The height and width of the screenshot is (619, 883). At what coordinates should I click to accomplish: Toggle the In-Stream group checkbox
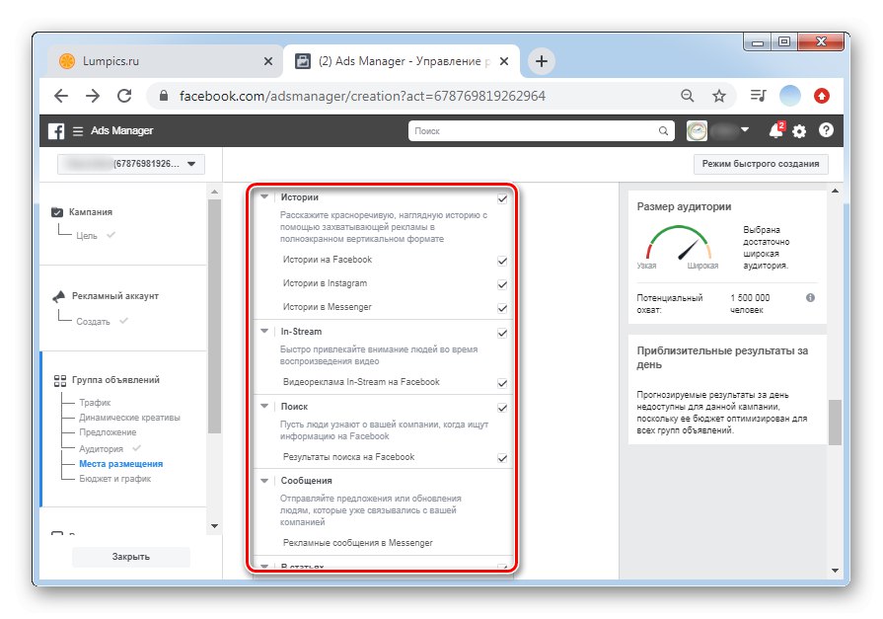(x=502, y=333)
